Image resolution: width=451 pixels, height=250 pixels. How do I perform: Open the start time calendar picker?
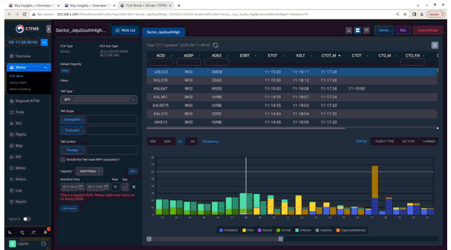[x=81, y=187]
